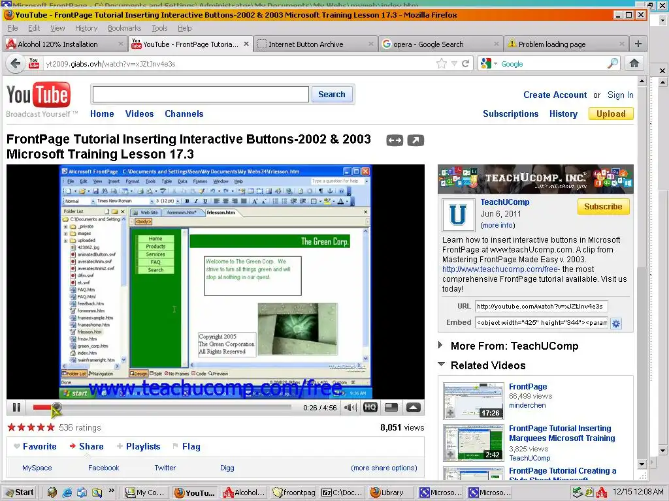Click the search magnifier icon in Google box
This screenshot has height=501, width=669.
[x=613, y=63]
